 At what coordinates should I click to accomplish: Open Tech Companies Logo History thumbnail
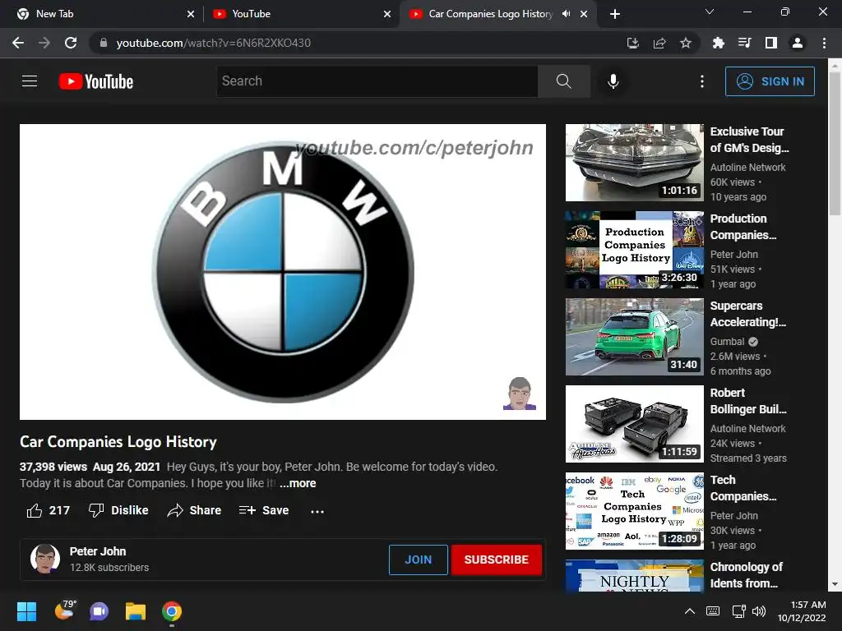634,510
